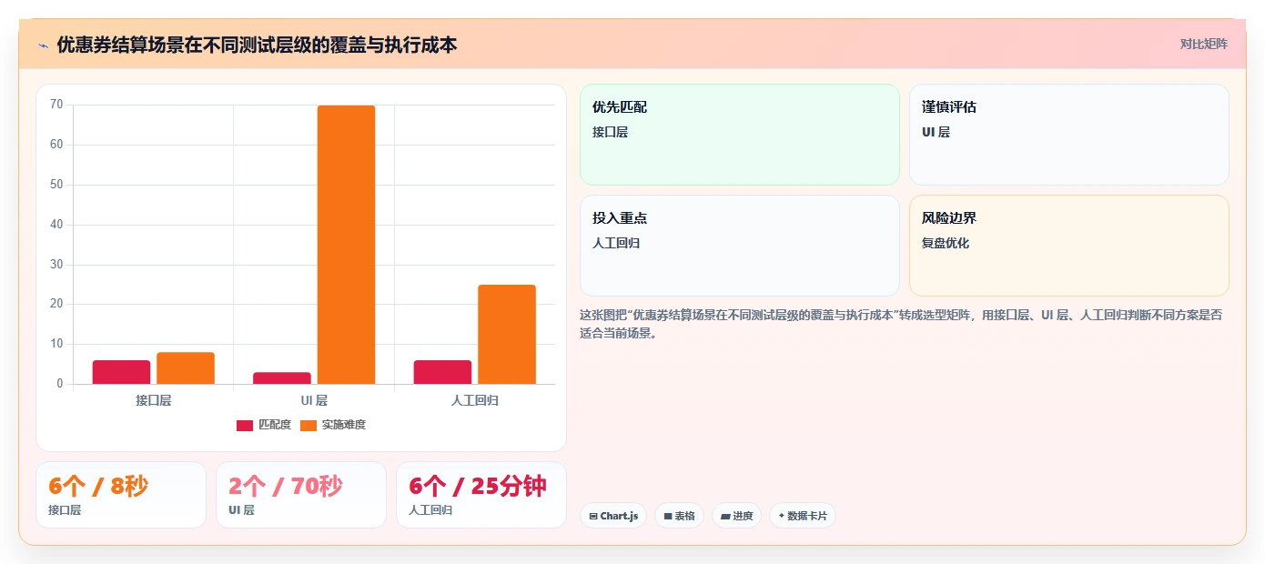This screenshot has width=1265, height=564.
Task: Click the red 接口层 匹配度 bar
Action: pyautogui.click(x=121, y=372)
